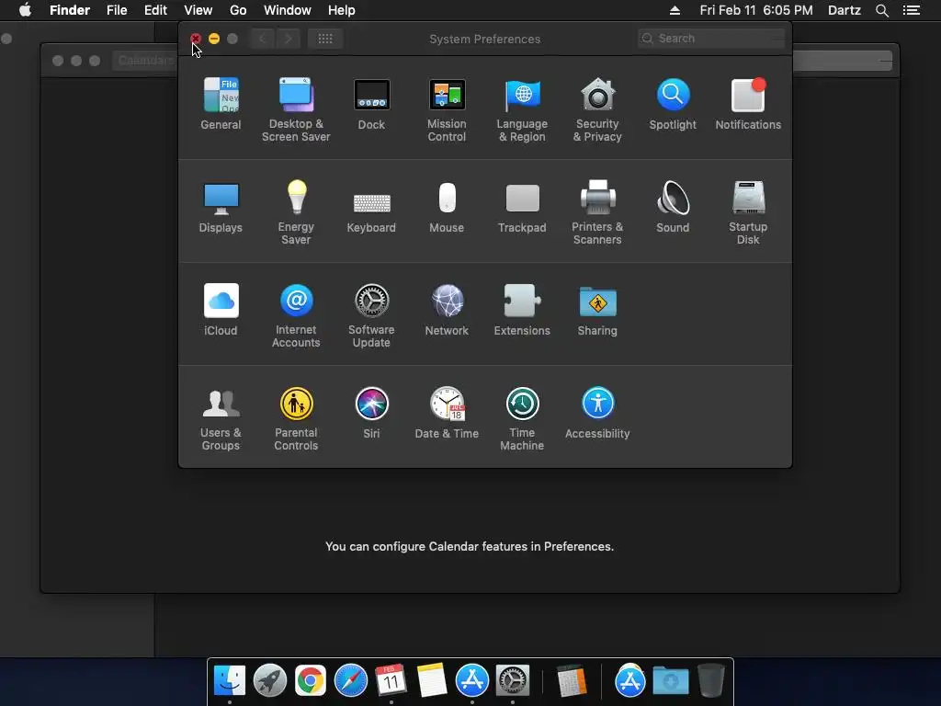This screenshot has height=706, width=941.
Task: Click the eject icon in menu bar
Action: coord(675,10)
